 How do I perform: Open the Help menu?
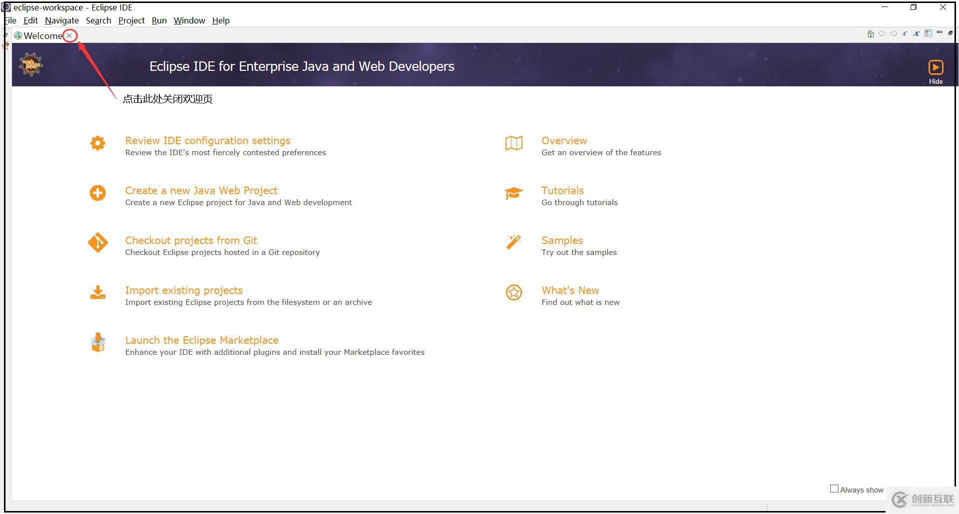tap(221, 20)
